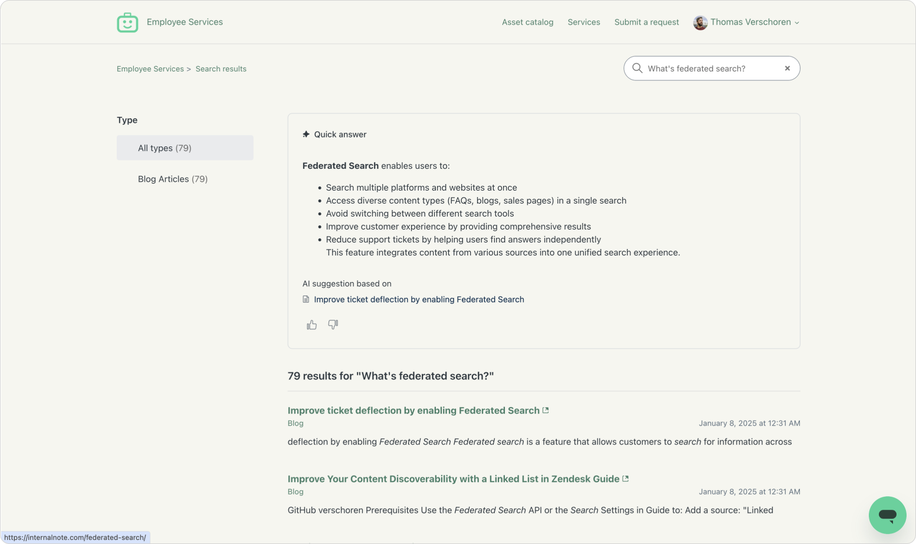Click the thumbs up feedback icon
916x544 pixels.
[x=311, y=325]
